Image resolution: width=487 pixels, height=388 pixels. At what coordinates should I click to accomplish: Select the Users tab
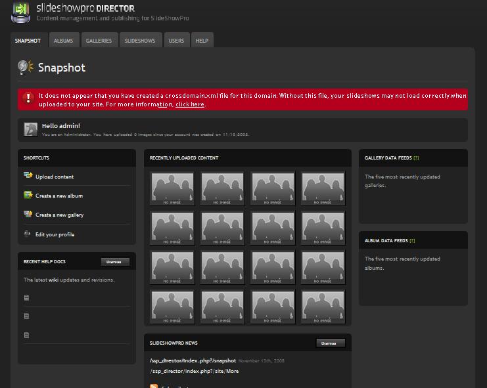[176, 41]
